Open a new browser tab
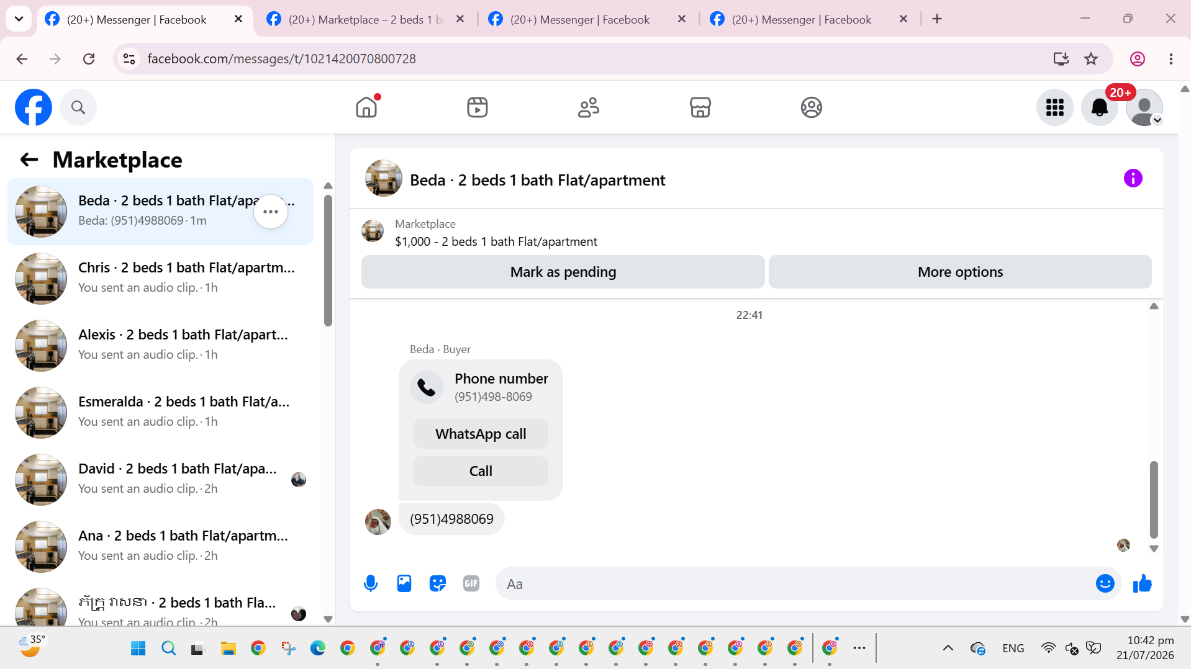Viewport: 1191px width, 669px height. click(937, 19)
